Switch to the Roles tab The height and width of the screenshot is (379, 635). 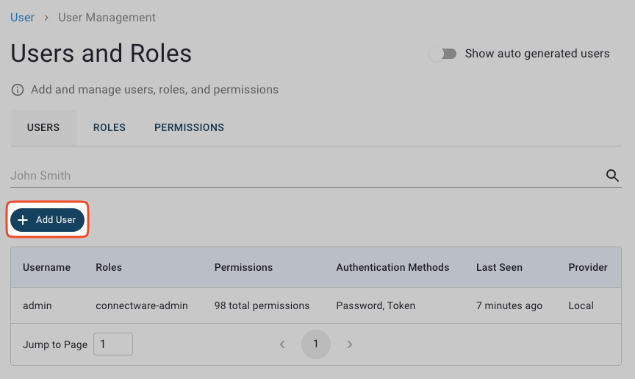109,127
